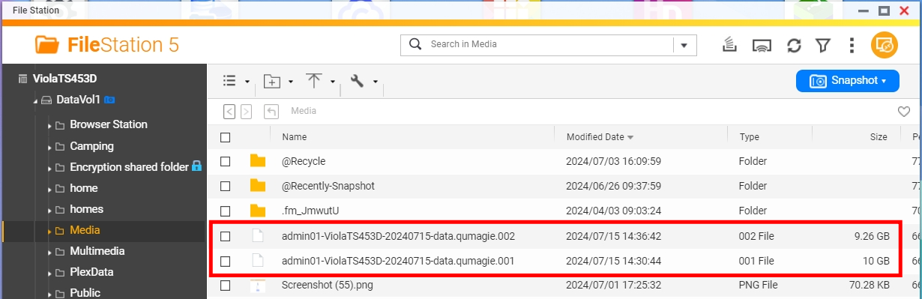The width and height of the screenshot is (922, 299).
Task: Add to favorites with the heart icon
Action: [904, 112]
